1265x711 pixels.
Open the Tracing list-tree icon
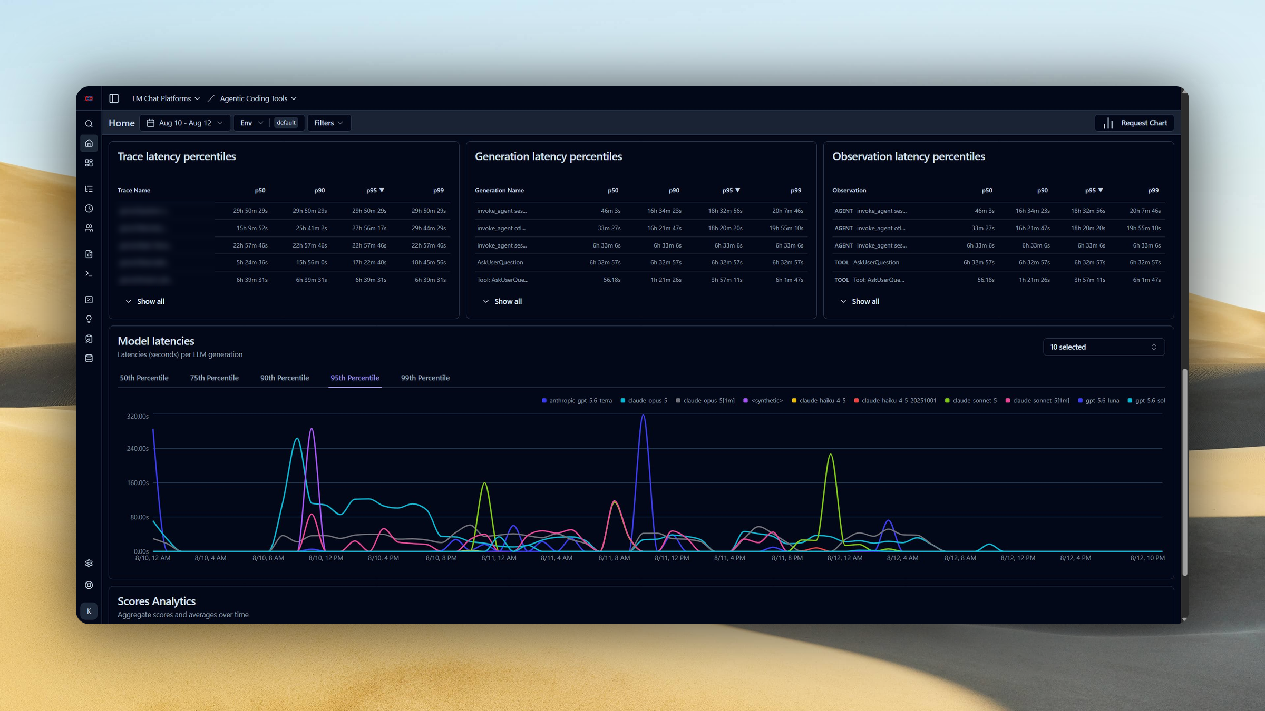89,189
